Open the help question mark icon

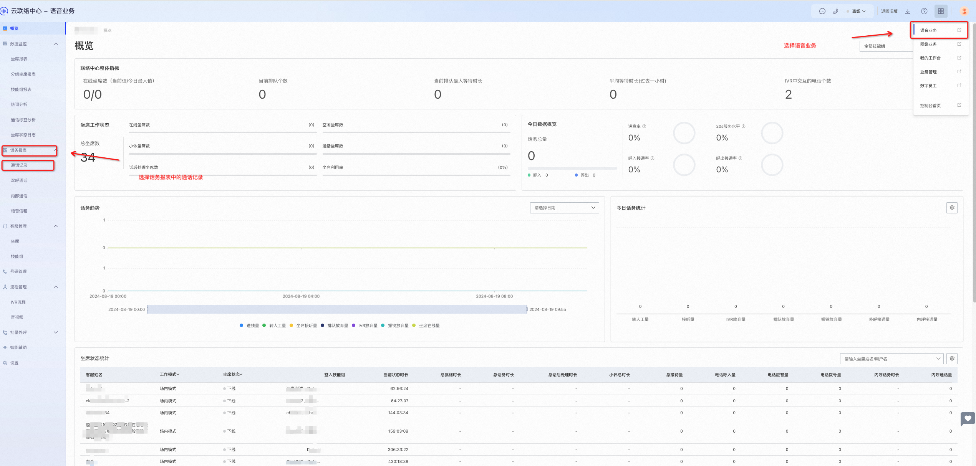(x=924, y=11)
